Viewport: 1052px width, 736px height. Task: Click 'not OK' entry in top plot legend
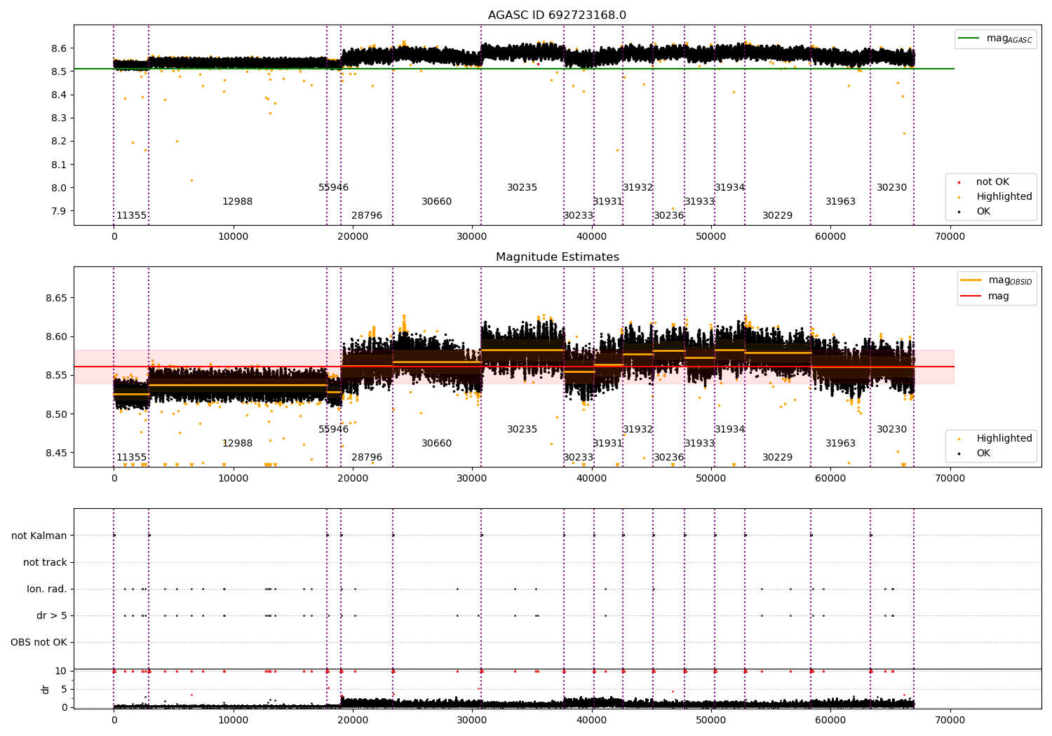click(x=993, y=182)
